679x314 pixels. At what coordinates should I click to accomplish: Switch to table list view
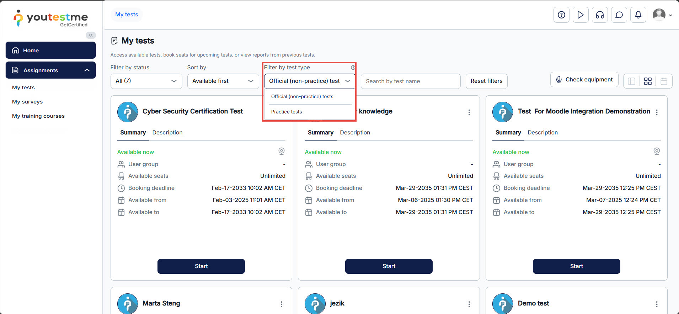(x=631, y=81)
